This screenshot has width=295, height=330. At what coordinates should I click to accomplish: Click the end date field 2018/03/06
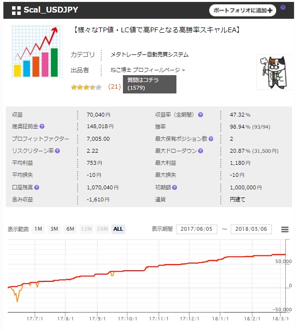(x=251, y=229)
